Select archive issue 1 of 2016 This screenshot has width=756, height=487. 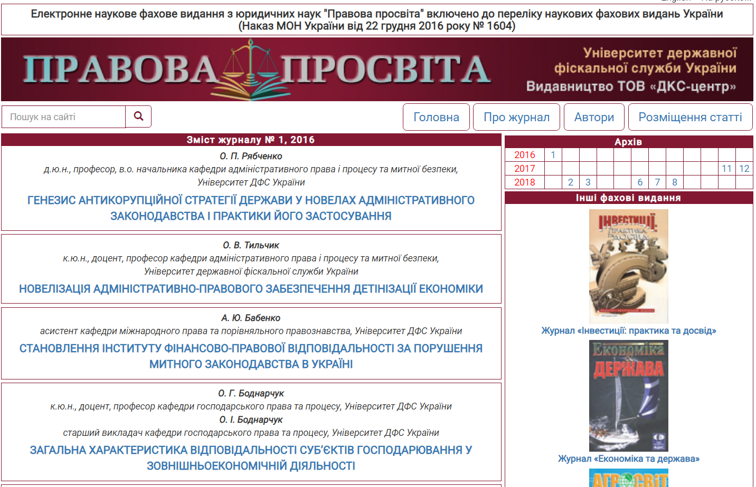553,155
